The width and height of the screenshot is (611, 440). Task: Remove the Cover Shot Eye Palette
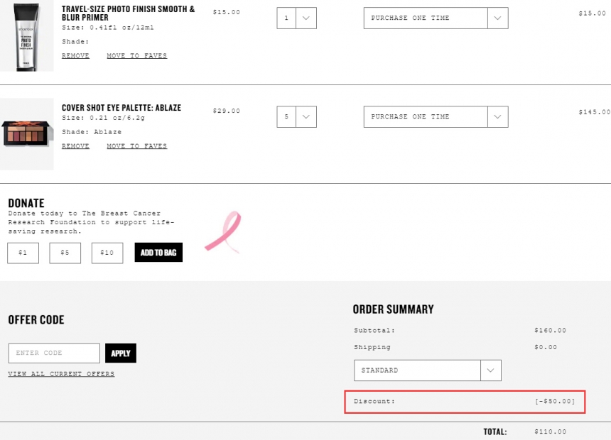pyautogui.click(x=75, y=146)
